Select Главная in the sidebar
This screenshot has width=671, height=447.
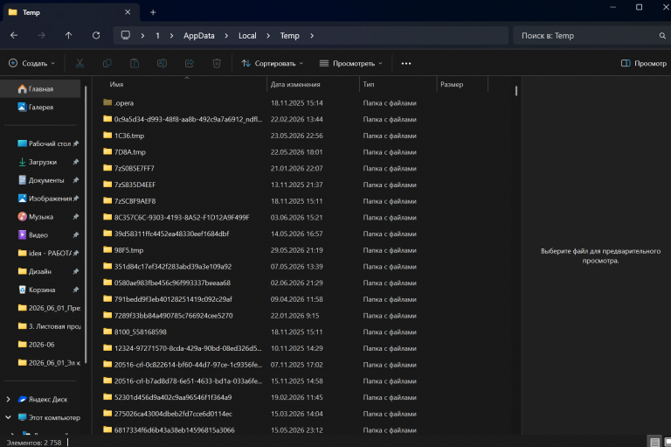coord(41,88)
